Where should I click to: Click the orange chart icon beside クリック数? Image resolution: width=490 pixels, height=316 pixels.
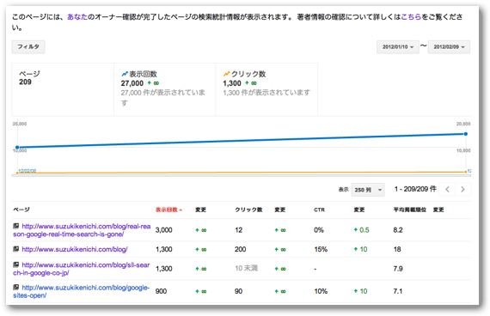click(226, 74)
